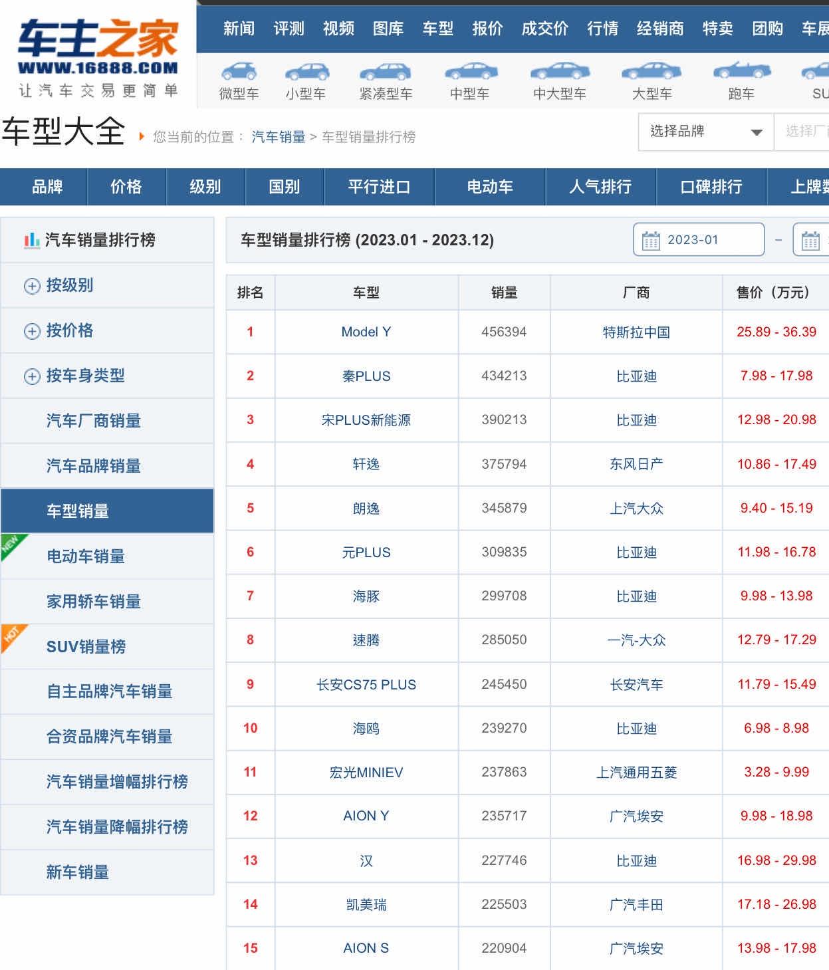Select the 中大型车 car icon
Screen dimensions: 829x970
560,71
